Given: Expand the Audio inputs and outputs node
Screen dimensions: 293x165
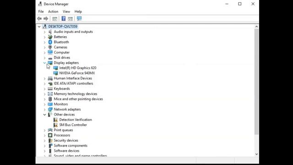Looking at the screenshot, I should point(44,32).
